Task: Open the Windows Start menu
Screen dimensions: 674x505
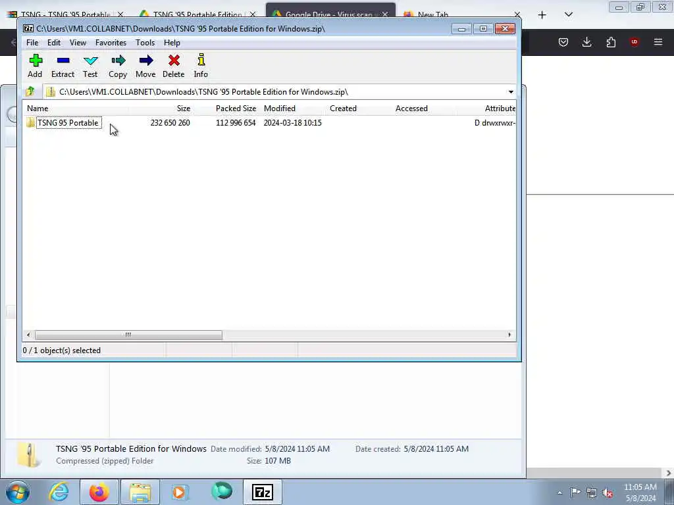Action: point(18,492)
